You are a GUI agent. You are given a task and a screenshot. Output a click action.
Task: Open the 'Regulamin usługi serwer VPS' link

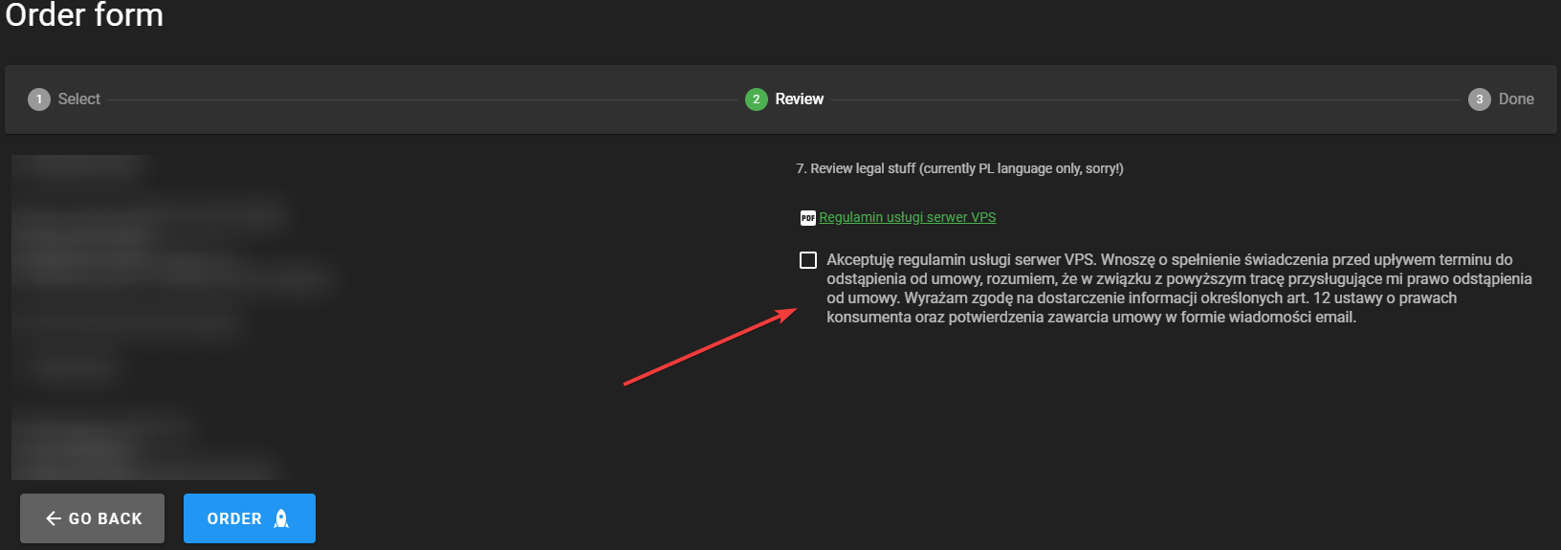coord(907,217)
